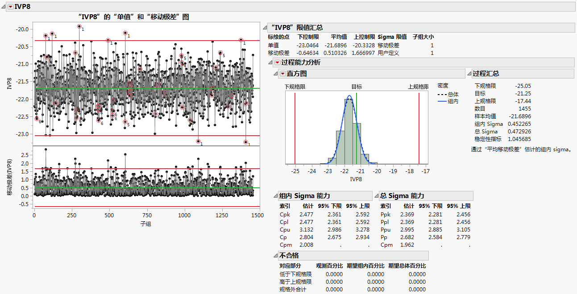Click the 上控制限 column header

tap(364, 37)
